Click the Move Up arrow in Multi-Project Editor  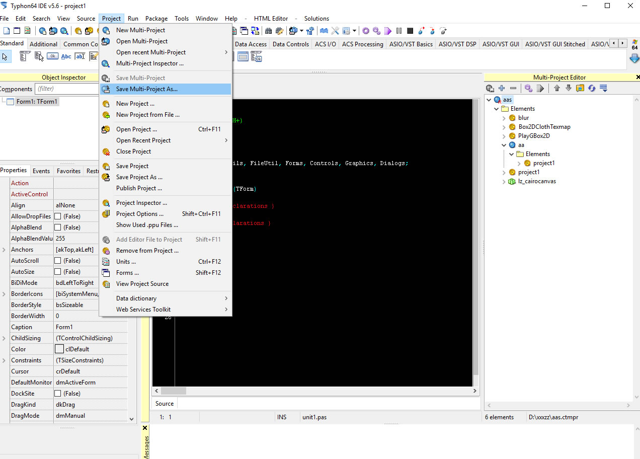[x=557, y=89]
